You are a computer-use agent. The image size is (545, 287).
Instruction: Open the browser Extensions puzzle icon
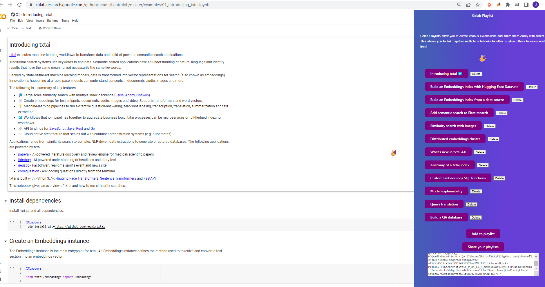[508, 5]
